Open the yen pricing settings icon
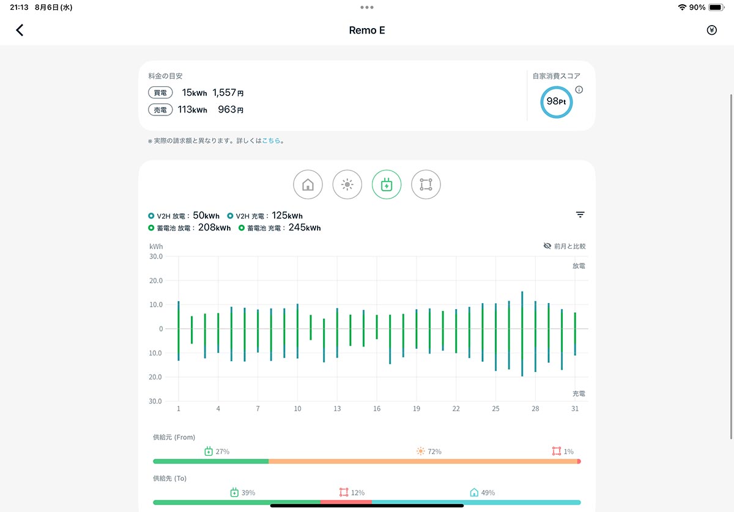 712,30
